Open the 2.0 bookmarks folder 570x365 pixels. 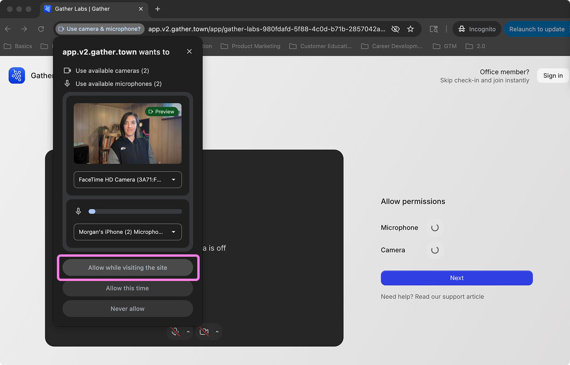(x=475, y=46)
